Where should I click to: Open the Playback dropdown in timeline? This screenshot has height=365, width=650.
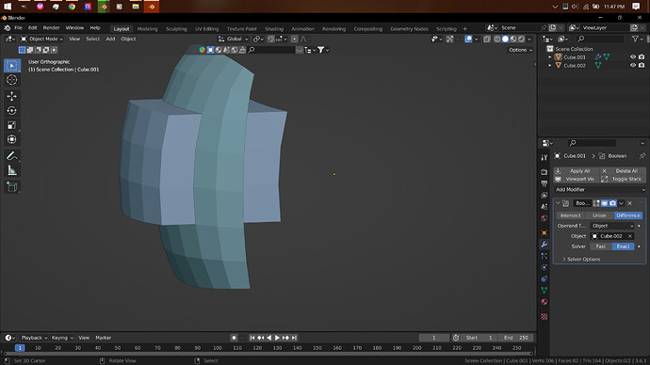pyautogui.click(x=34, y=338)
